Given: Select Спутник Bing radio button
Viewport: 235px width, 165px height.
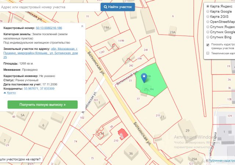Looking at the screenshot, I should [x=208, y=37].
